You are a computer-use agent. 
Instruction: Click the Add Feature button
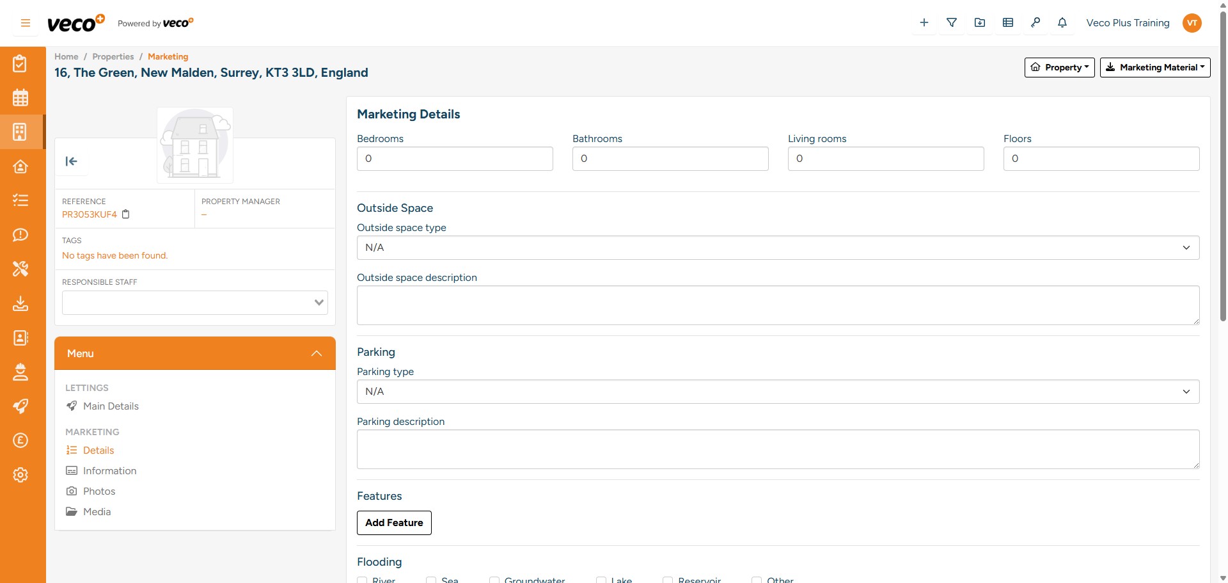coord(394,523)
